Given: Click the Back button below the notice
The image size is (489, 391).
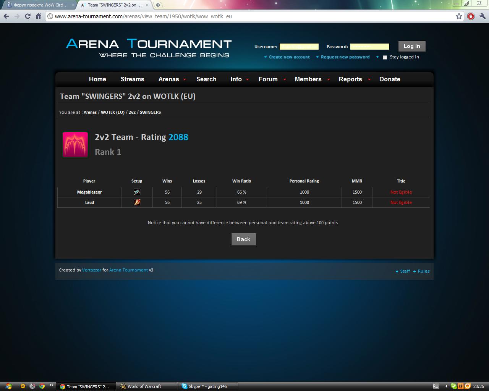Looking at the screenshot, I should 244,239.
